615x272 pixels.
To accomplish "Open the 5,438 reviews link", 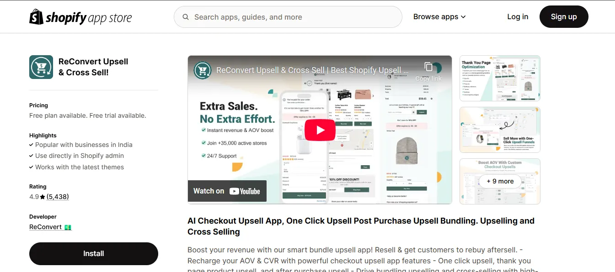I will click(58, 197).
